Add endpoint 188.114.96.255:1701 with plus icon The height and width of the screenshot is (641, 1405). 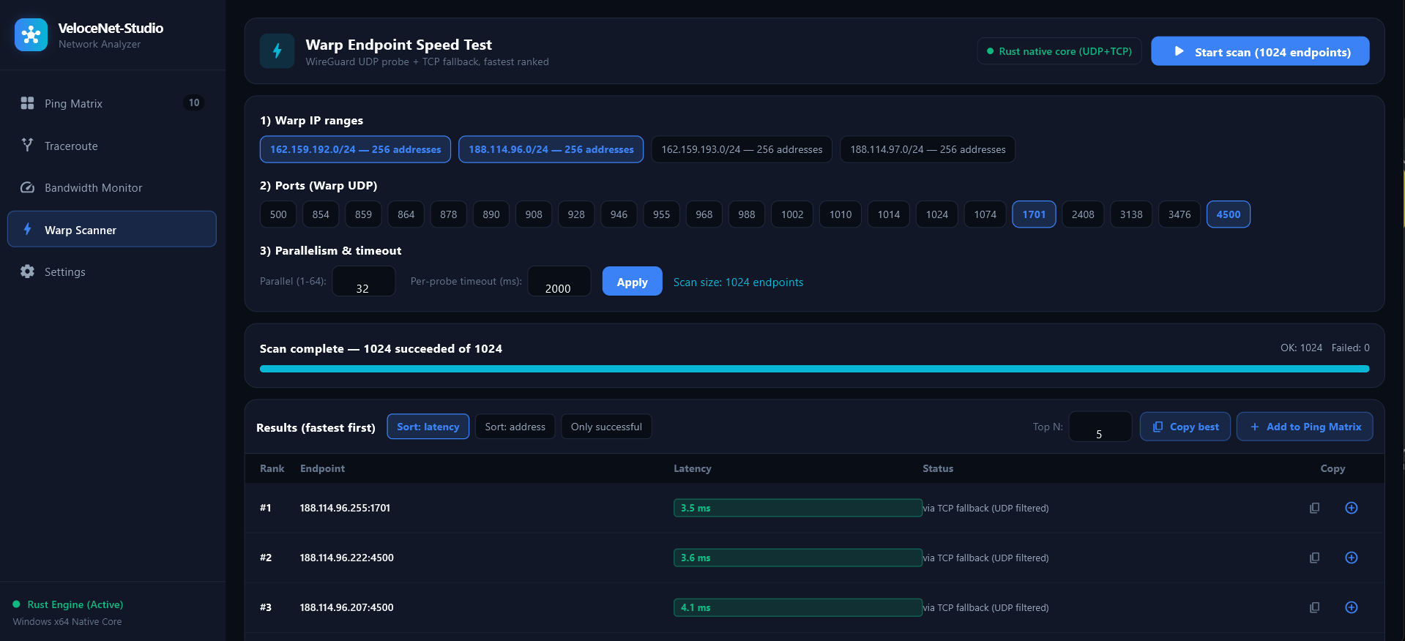tap(1352, 508)
